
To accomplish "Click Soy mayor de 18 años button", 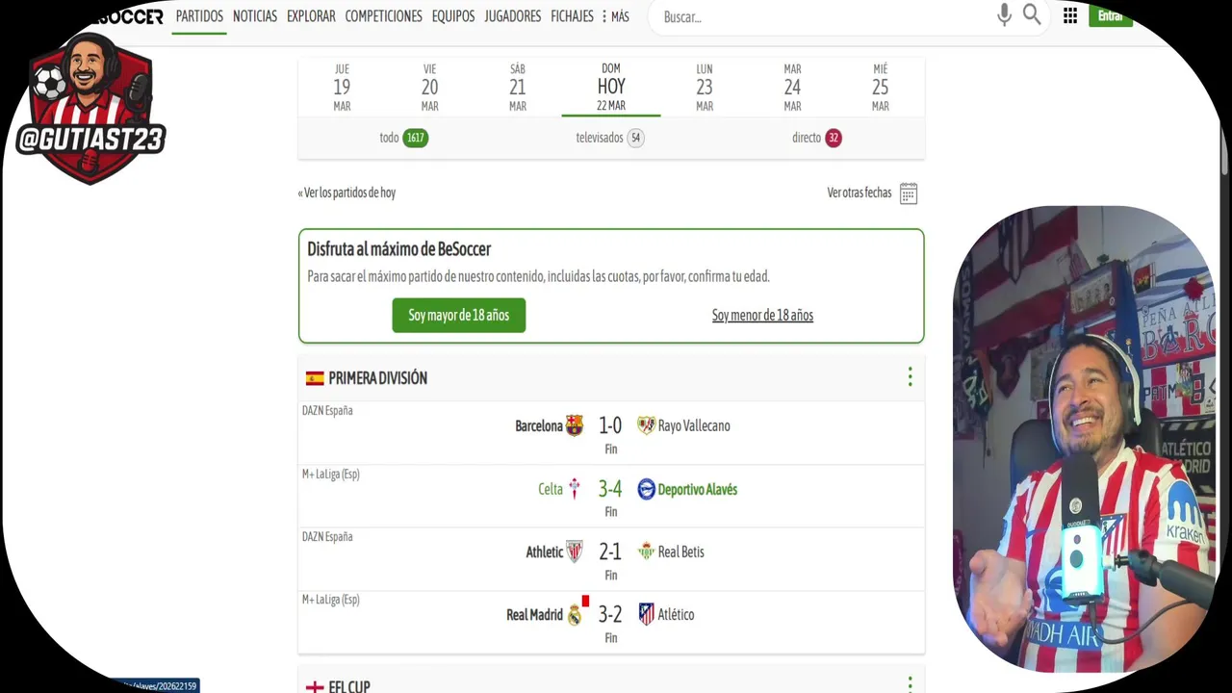I will [x=458, y=315].
